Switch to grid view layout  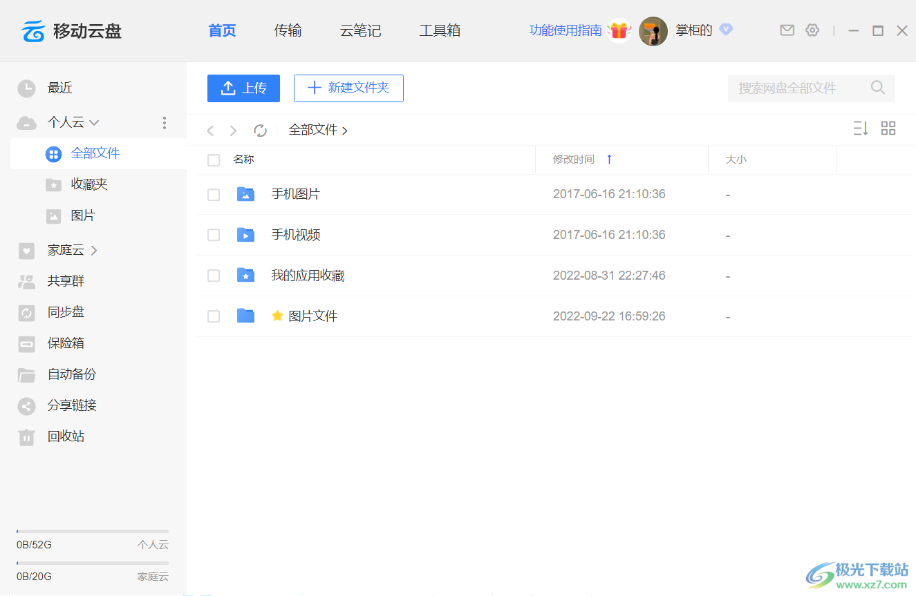click(x=888, y=128)
